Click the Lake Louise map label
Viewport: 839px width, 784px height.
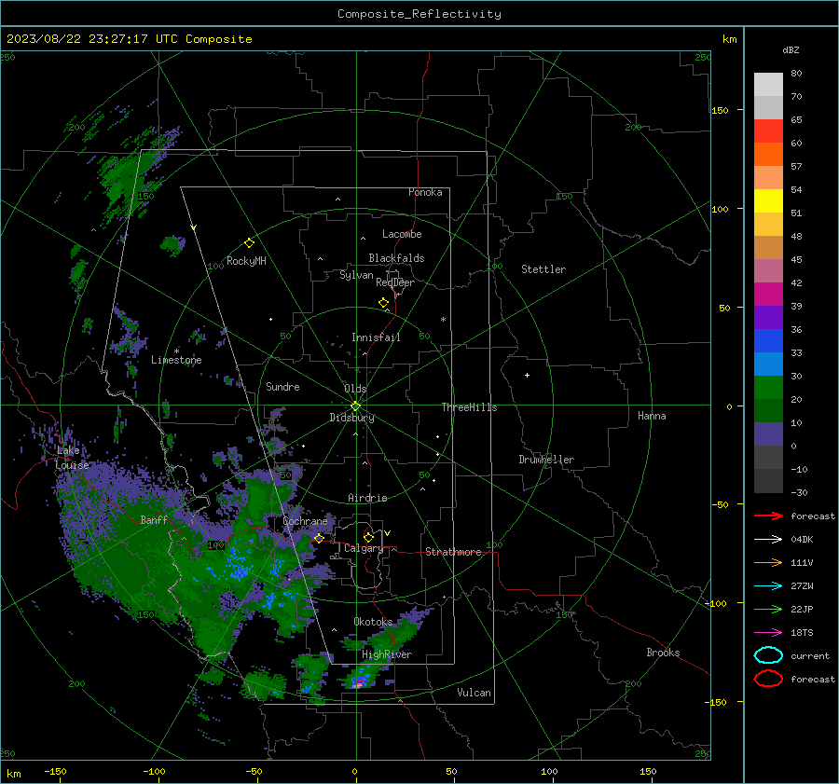(x=72, y=458)
